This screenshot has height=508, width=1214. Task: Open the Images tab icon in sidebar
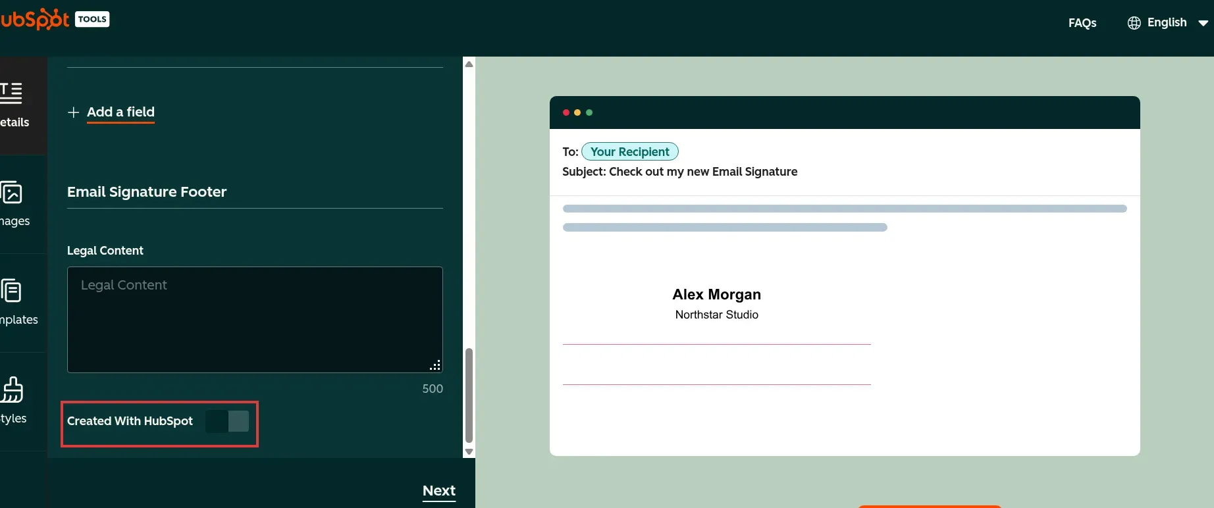tap(11, 192)
